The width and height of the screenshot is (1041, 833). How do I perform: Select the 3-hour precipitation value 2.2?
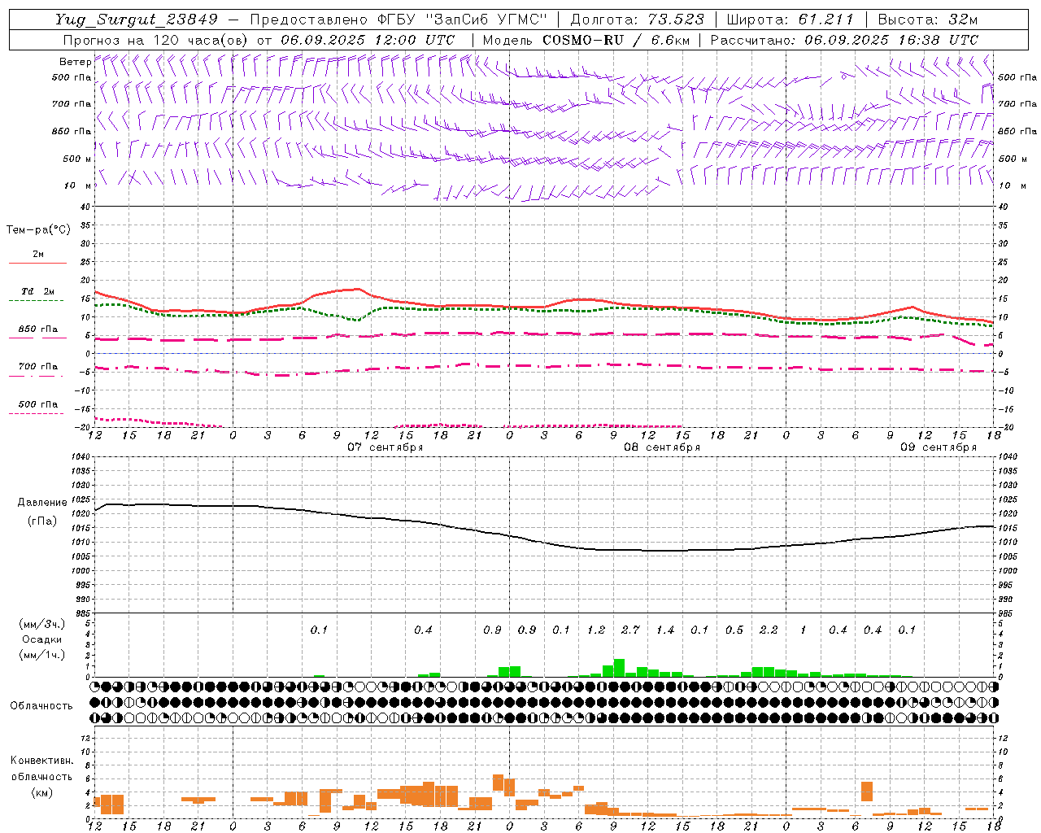coord(769,630)
